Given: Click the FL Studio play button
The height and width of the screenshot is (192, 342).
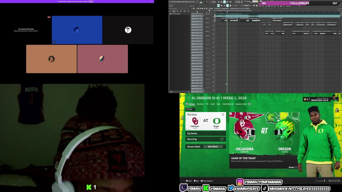Looking at the screenshot, I should 204,2.
